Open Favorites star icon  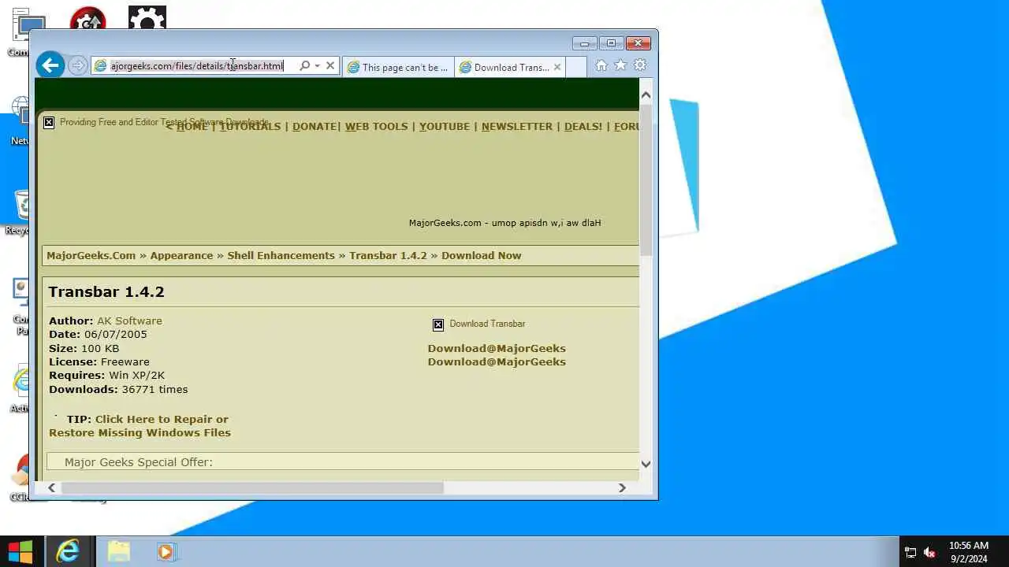pos(620,65)
